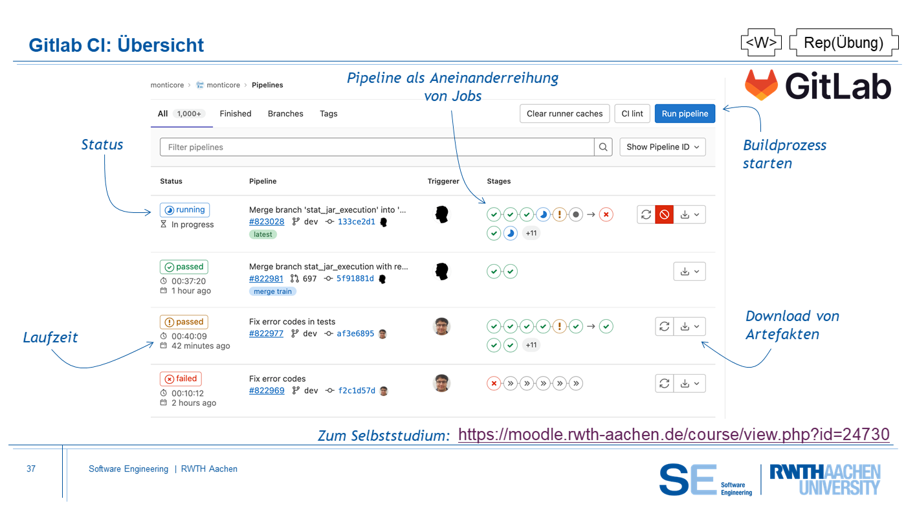This screenshot has height=510, width=906.
Task: Open the moodle.rwth-aachen.de course link
Action: (x=674, y=434)
